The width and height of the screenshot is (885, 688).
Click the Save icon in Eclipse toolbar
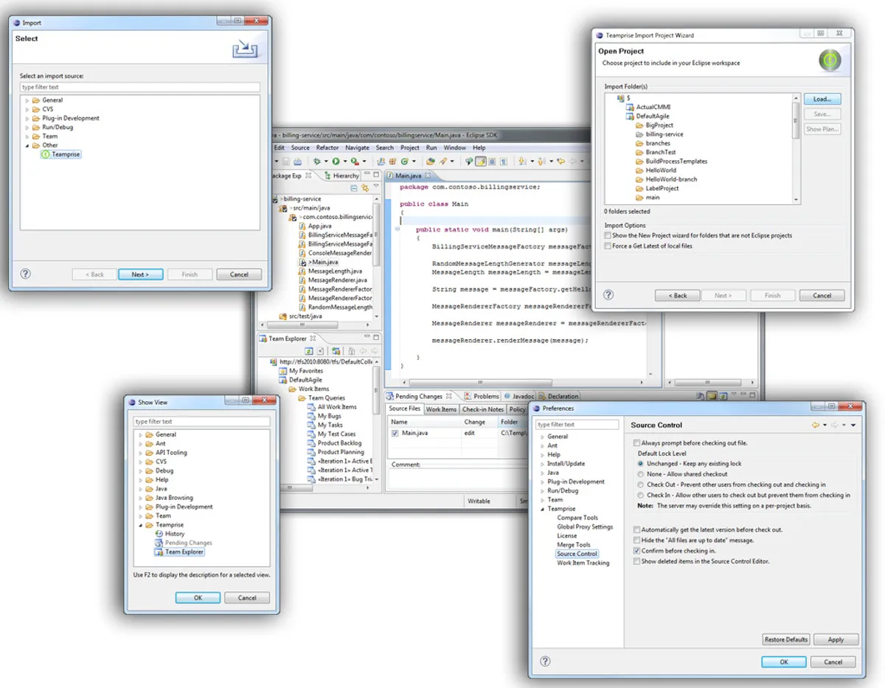tap(285, 161)
